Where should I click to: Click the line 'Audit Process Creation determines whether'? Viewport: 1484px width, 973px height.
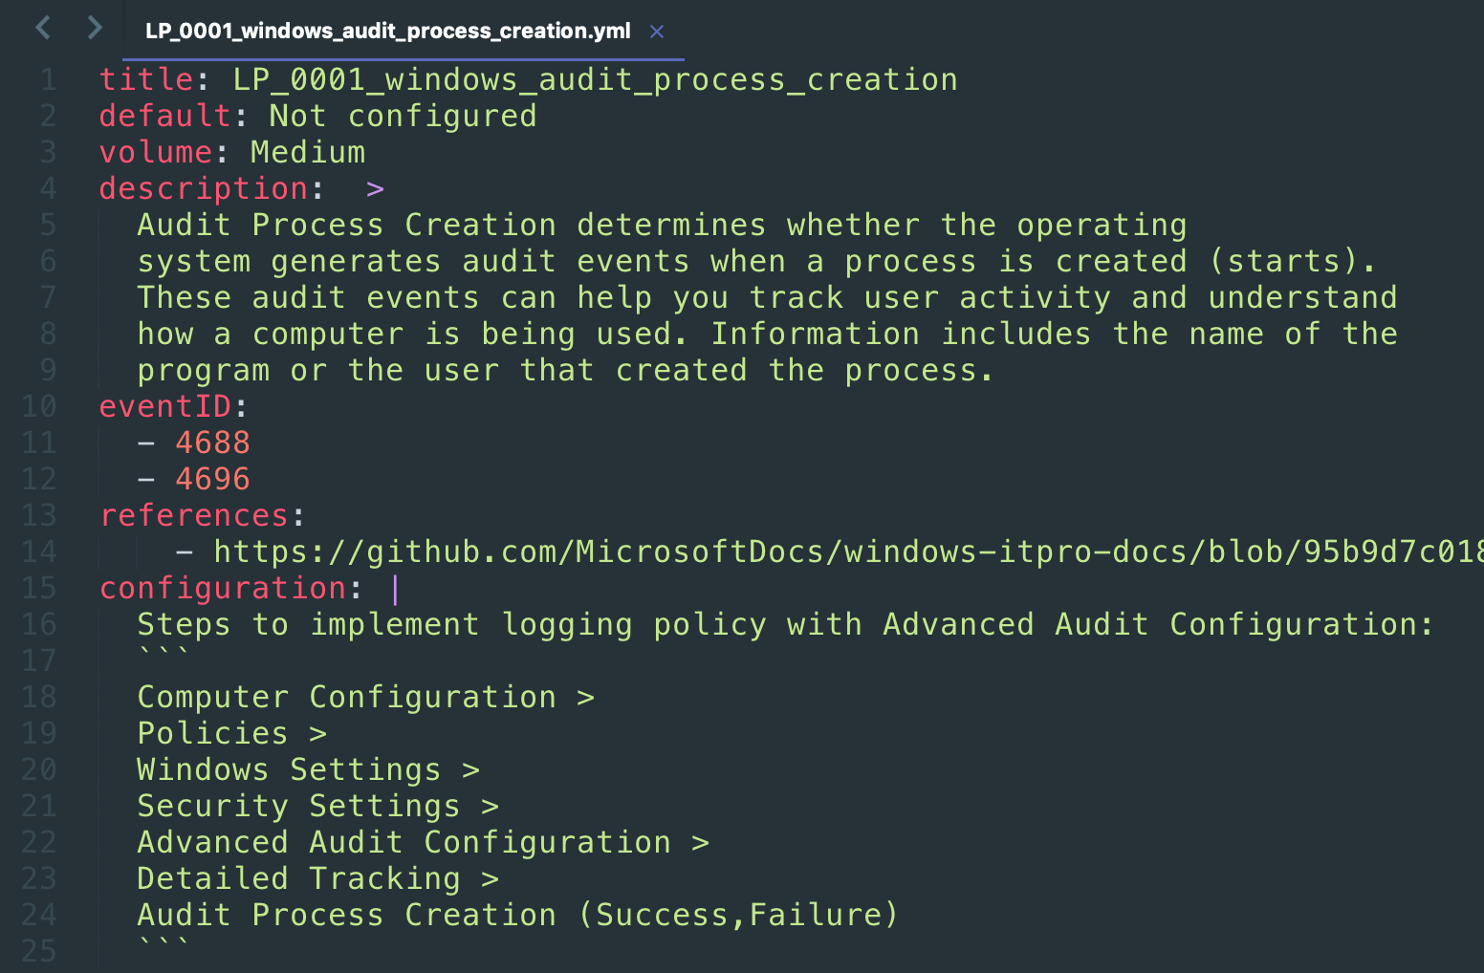[662, 226]
